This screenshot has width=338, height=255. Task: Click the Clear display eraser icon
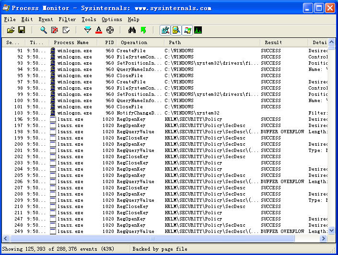[x=66, y=30]
